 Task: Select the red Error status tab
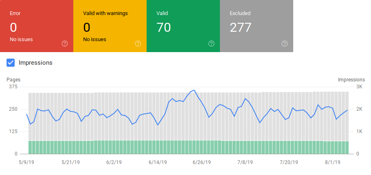click(x=37, y=26)
